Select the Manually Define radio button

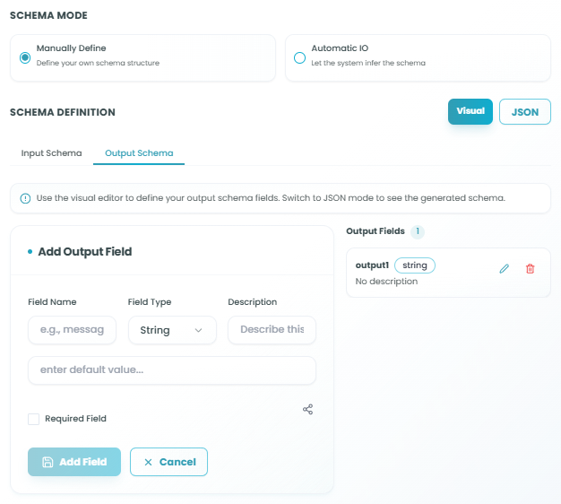click(x=25, y=57)
